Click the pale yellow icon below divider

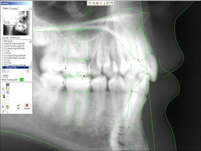[x=3, y=103]
